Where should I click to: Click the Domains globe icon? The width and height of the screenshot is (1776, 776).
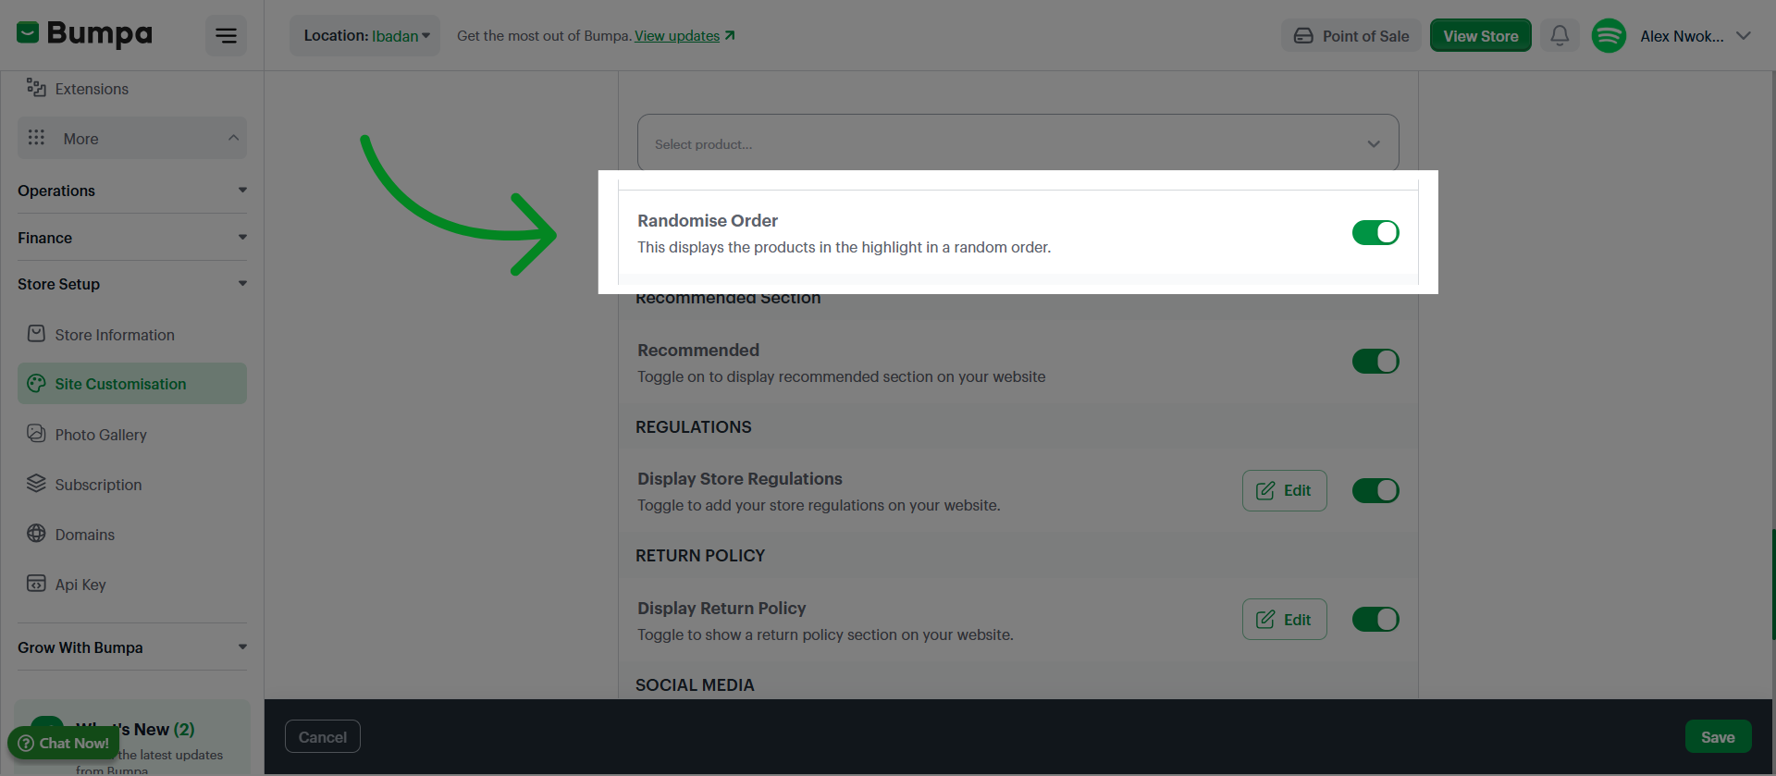[36, 533]
